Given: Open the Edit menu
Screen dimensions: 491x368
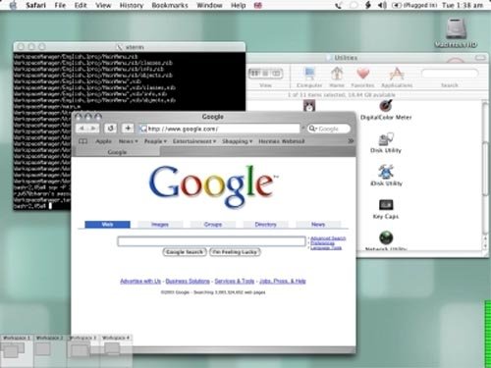Looking at the screenshot, I should click(81, 5).
